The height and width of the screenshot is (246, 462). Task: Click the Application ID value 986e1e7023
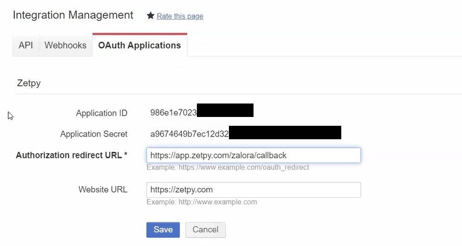click(x=173, y=113)
